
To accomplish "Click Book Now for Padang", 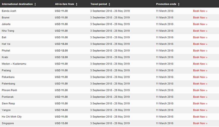I will click(x=200, y=70).
